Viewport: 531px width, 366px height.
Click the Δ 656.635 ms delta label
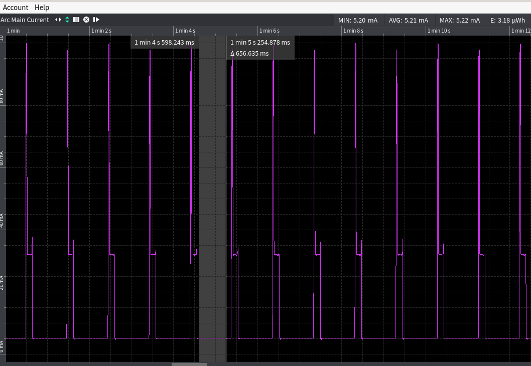(x=249, y=53)
